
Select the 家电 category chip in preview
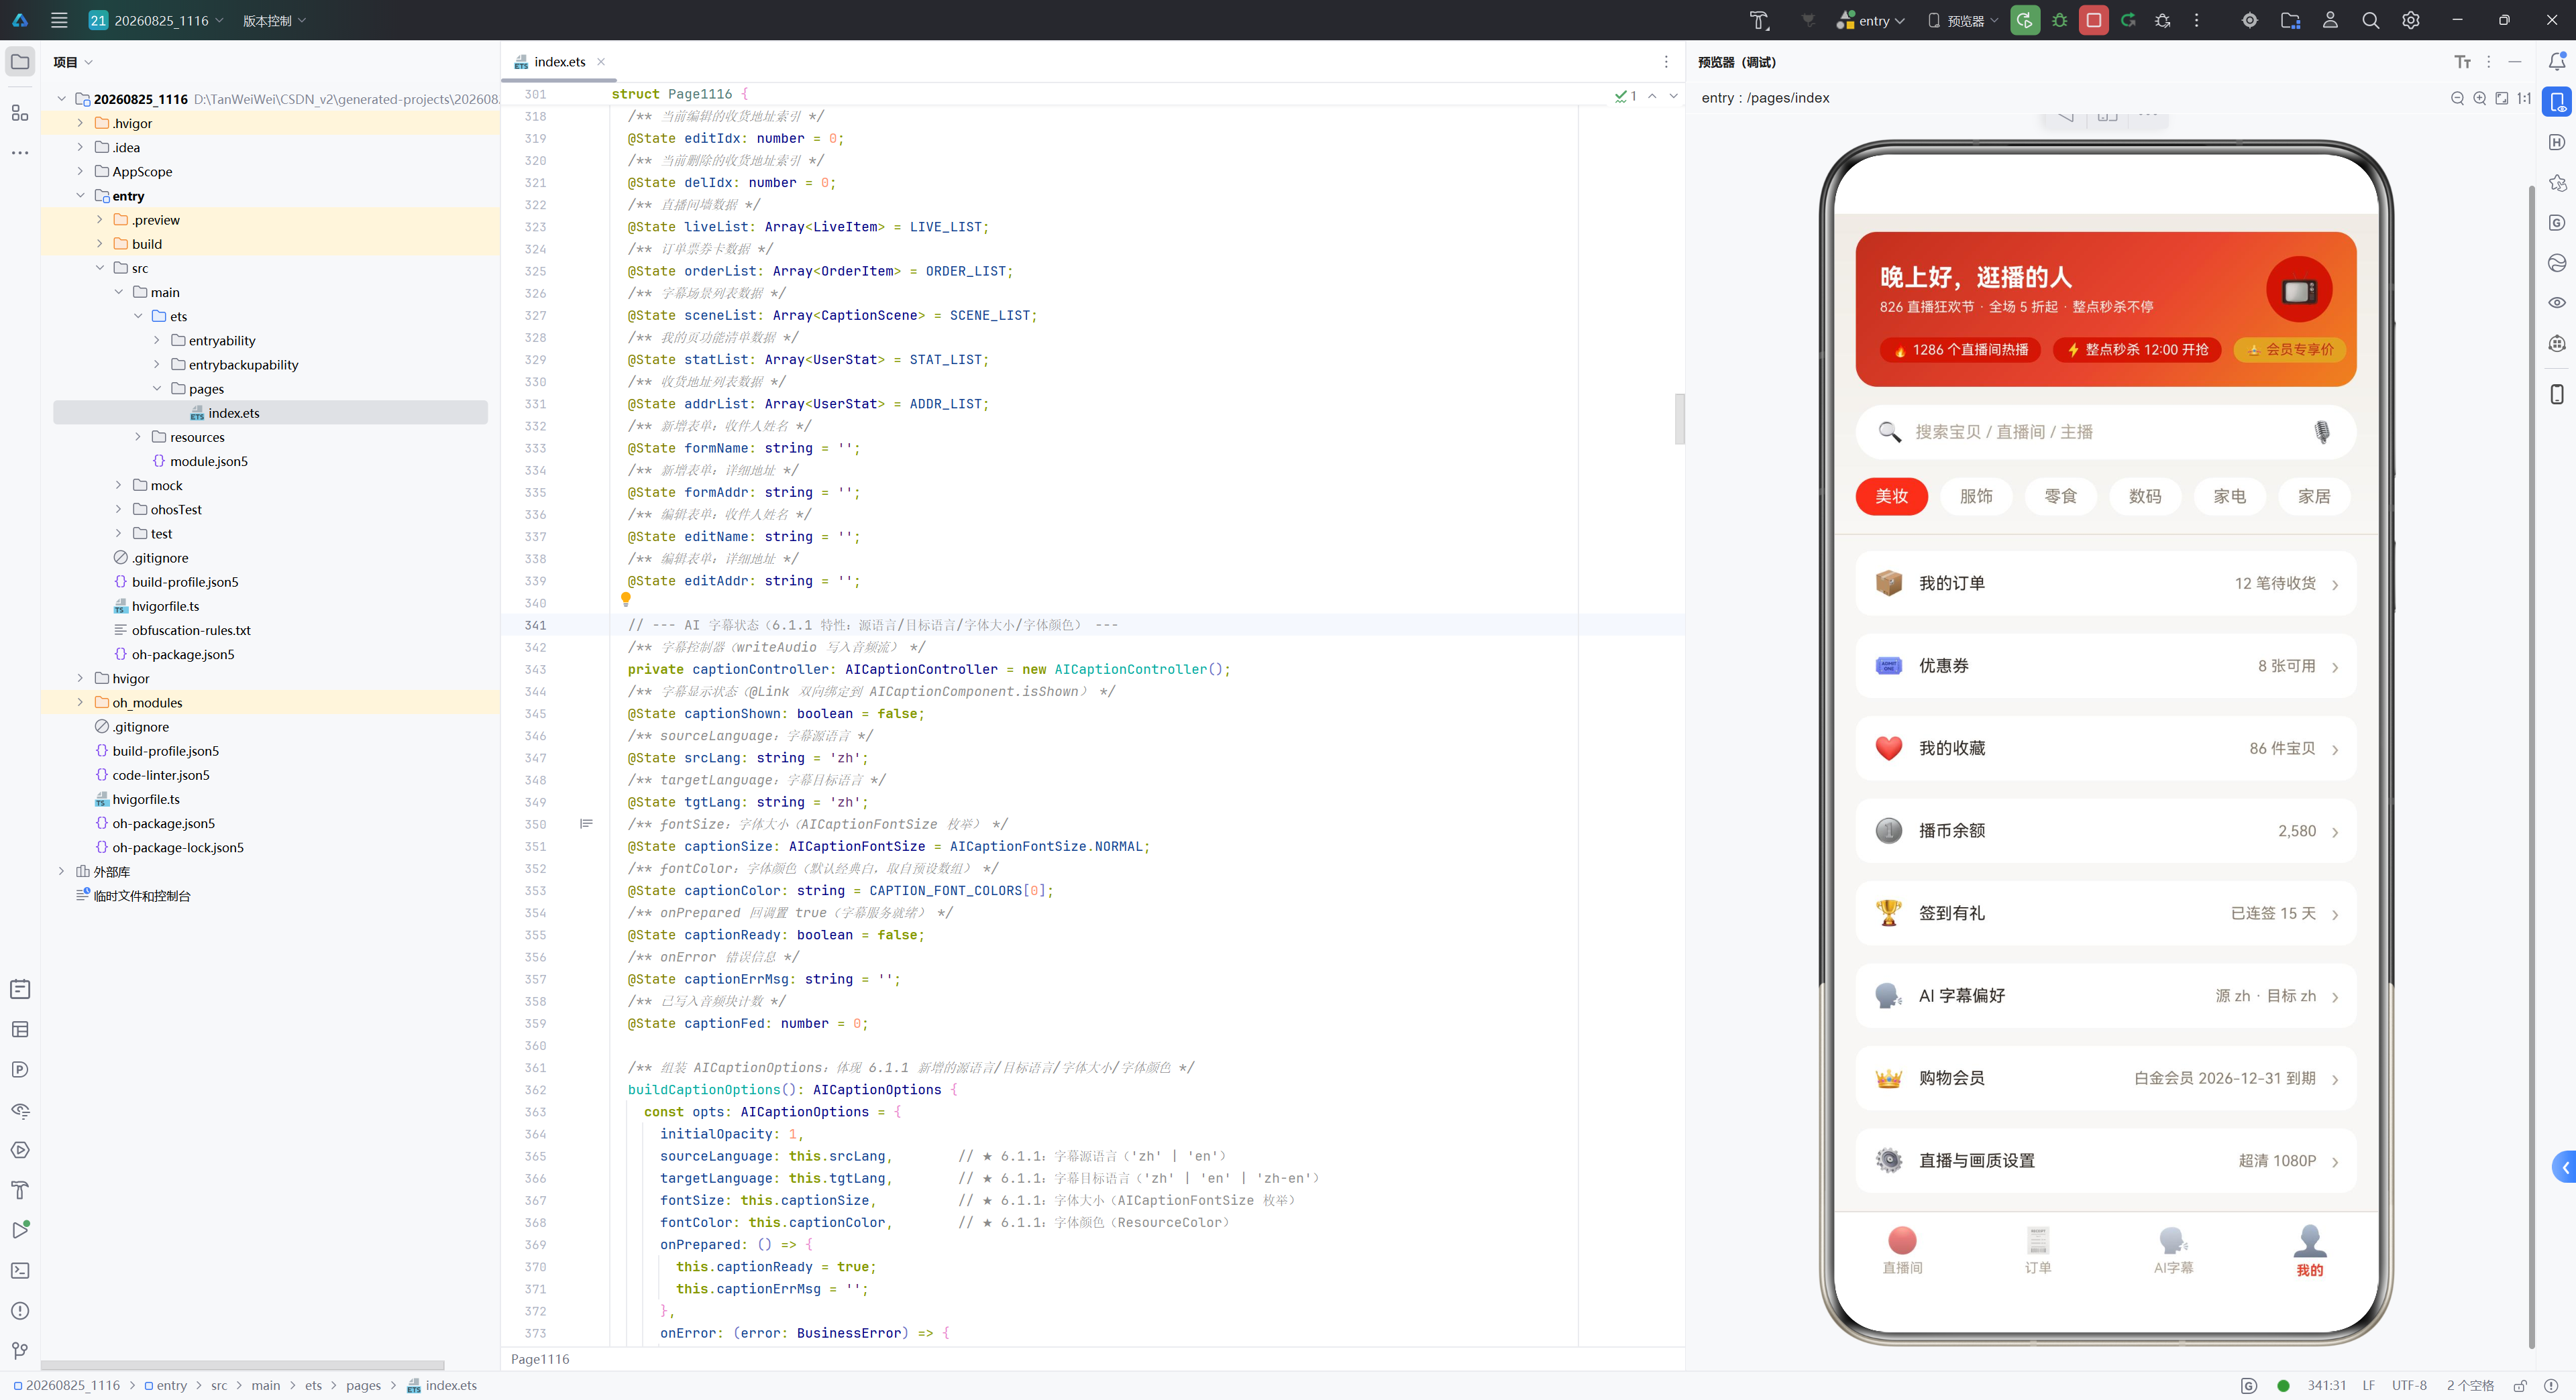click(2229, 495)
